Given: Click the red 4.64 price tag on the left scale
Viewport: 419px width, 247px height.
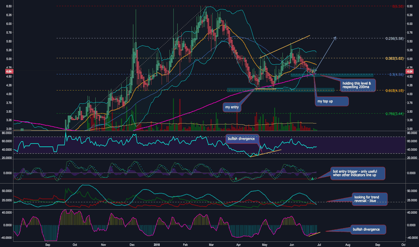Looking at the screenshot, I should (9, 71).
